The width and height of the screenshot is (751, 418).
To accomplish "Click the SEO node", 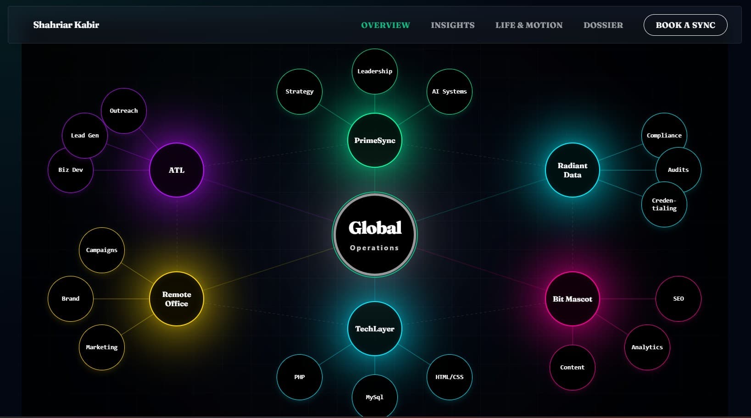I will [x=678, y=298].
